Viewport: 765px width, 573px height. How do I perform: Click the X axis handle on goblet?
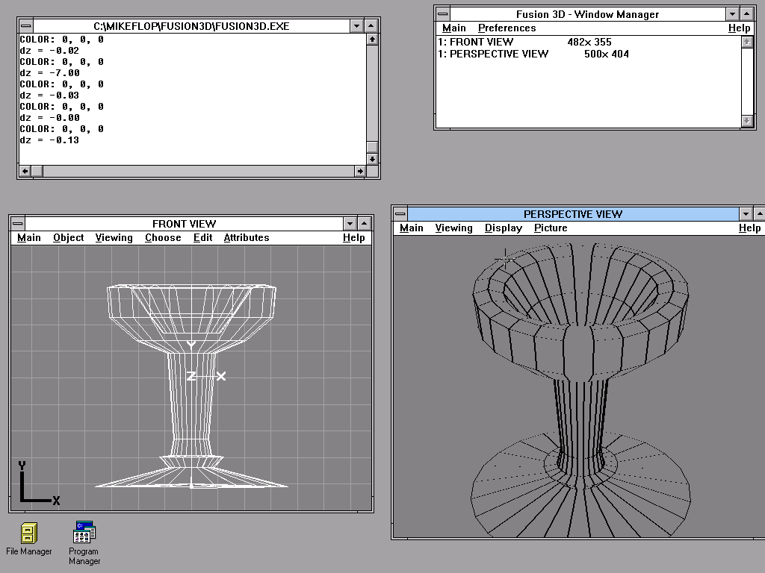[220, 376]
